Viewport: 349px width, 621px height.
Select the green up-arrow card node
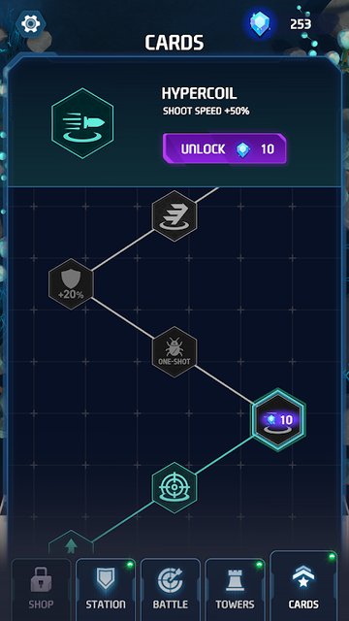point(71,543)
